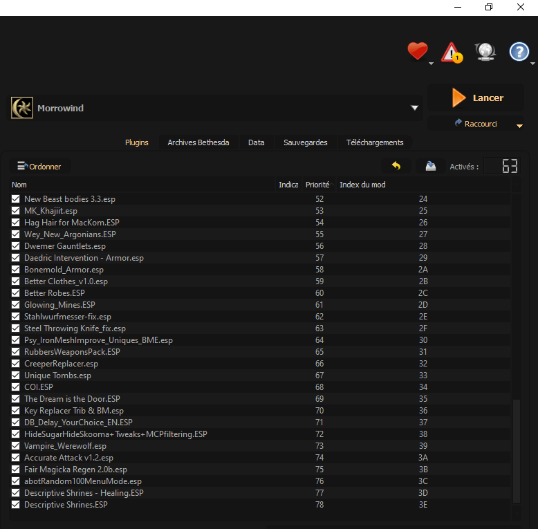
Task: Click the red heart endorse icon
Action: 417,51
